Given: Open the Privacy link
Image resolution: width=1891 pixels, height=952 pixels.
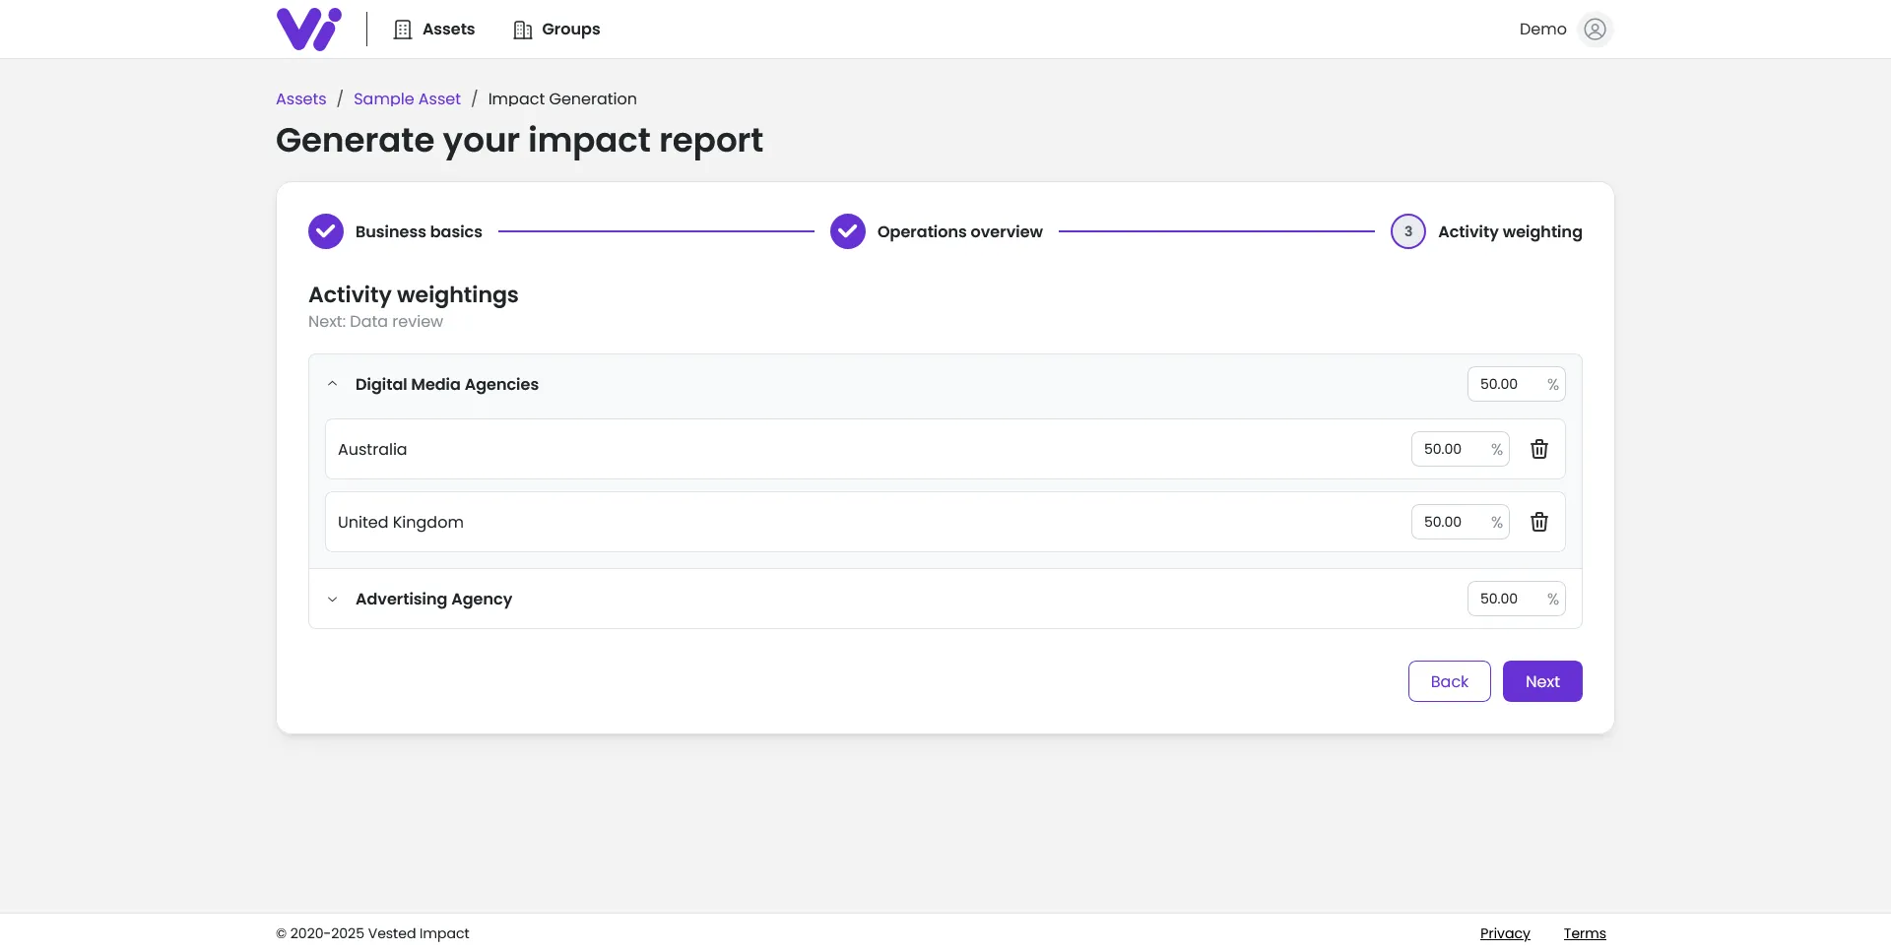Looking at the screenshot, I should pyautogui.click(x=1504, y=933).
